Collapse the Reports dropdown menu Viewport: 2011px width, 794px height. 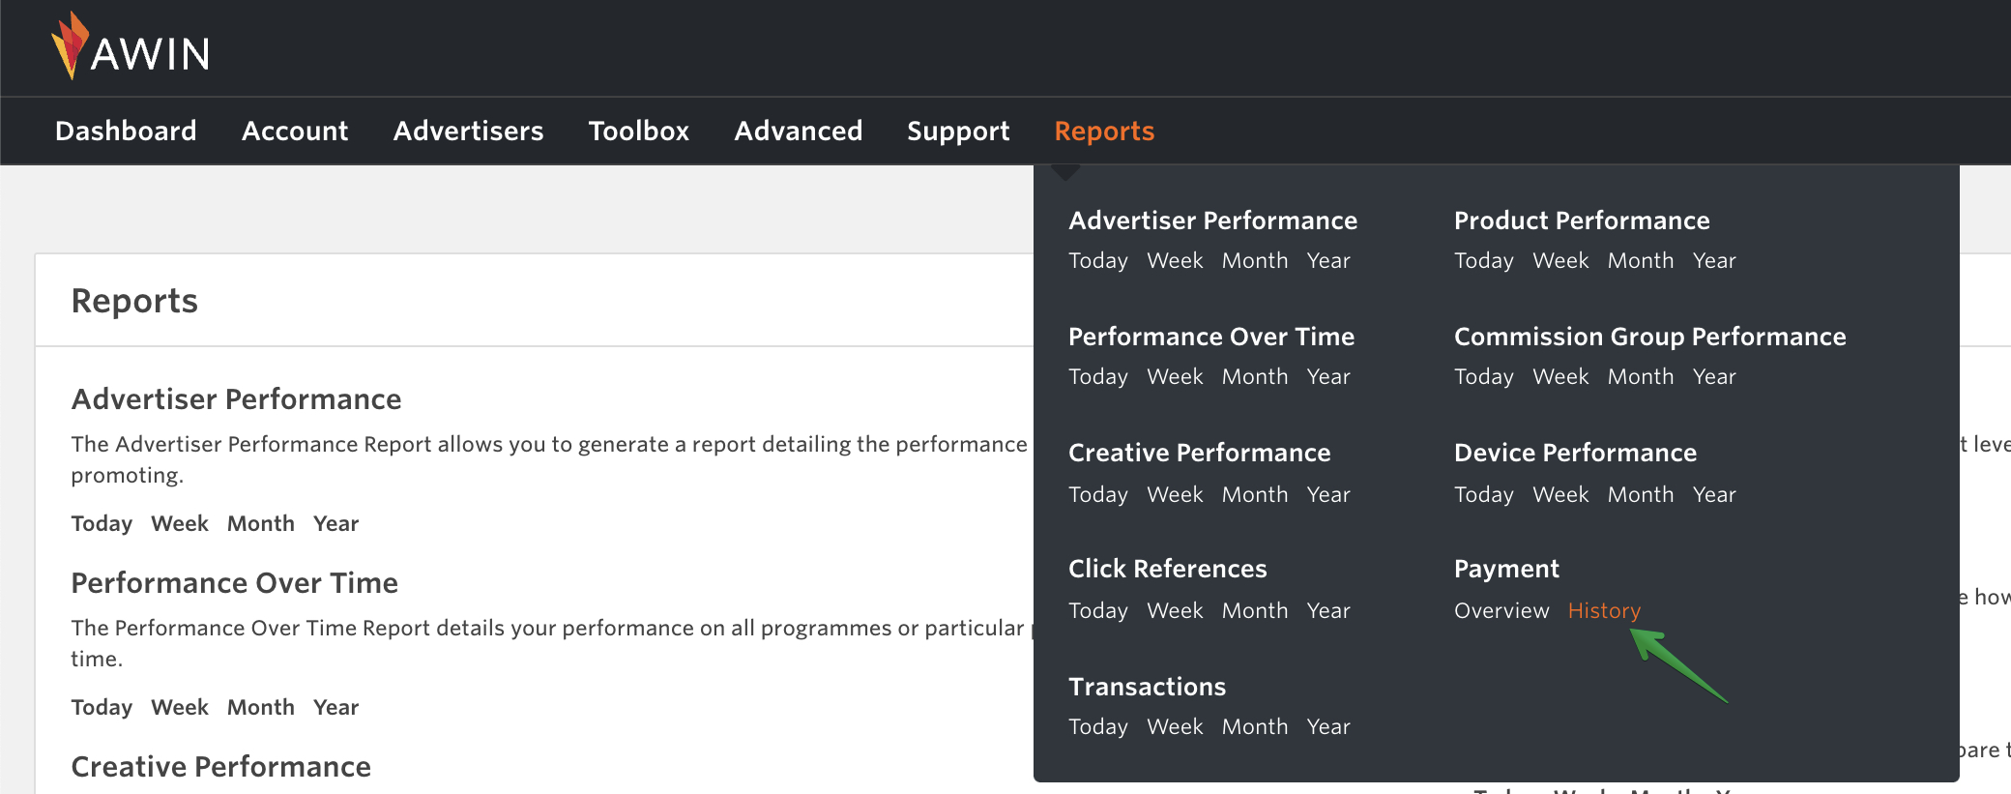tap(1104, 131)
